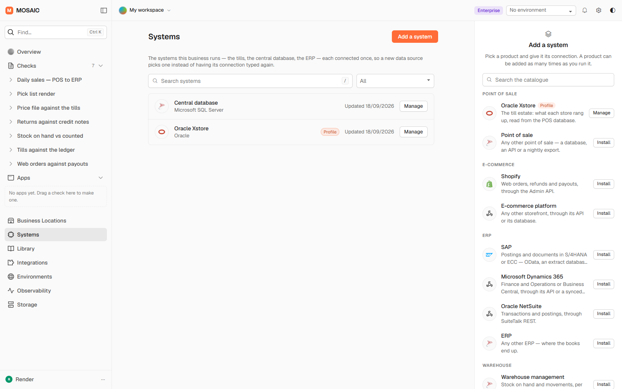Click Oracle Xstore icon in systems list
622x389 pixels.
162,132
